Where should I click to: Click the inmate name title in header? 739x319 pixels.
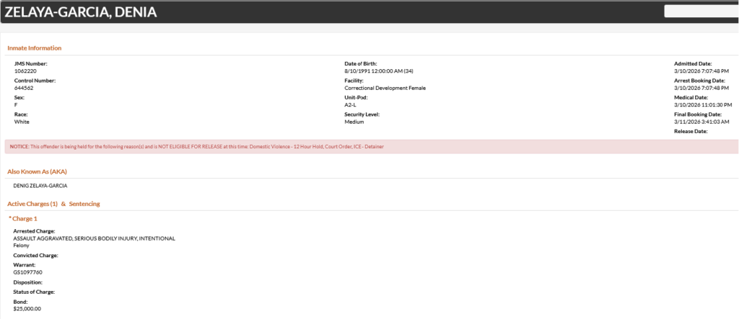pos(81,12)
